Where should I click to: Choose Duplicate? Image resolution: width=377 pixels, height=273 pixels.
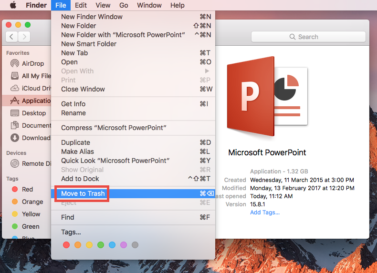[x=133, y=142]
